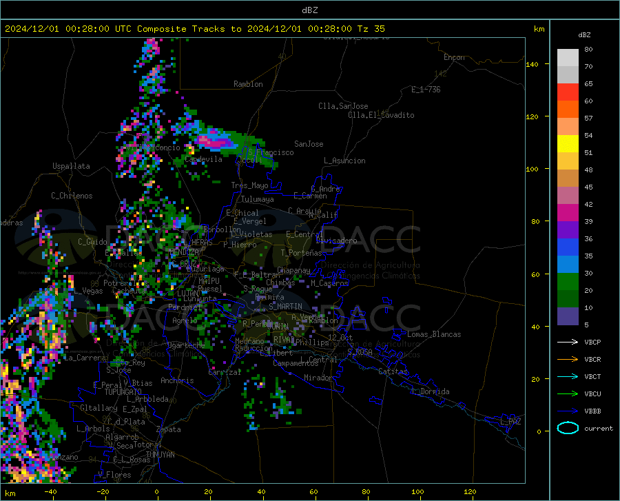This screenshot has width=620, height=501.
Task: Click the 'Tulumaya' map label
Action: click(258, 199)
